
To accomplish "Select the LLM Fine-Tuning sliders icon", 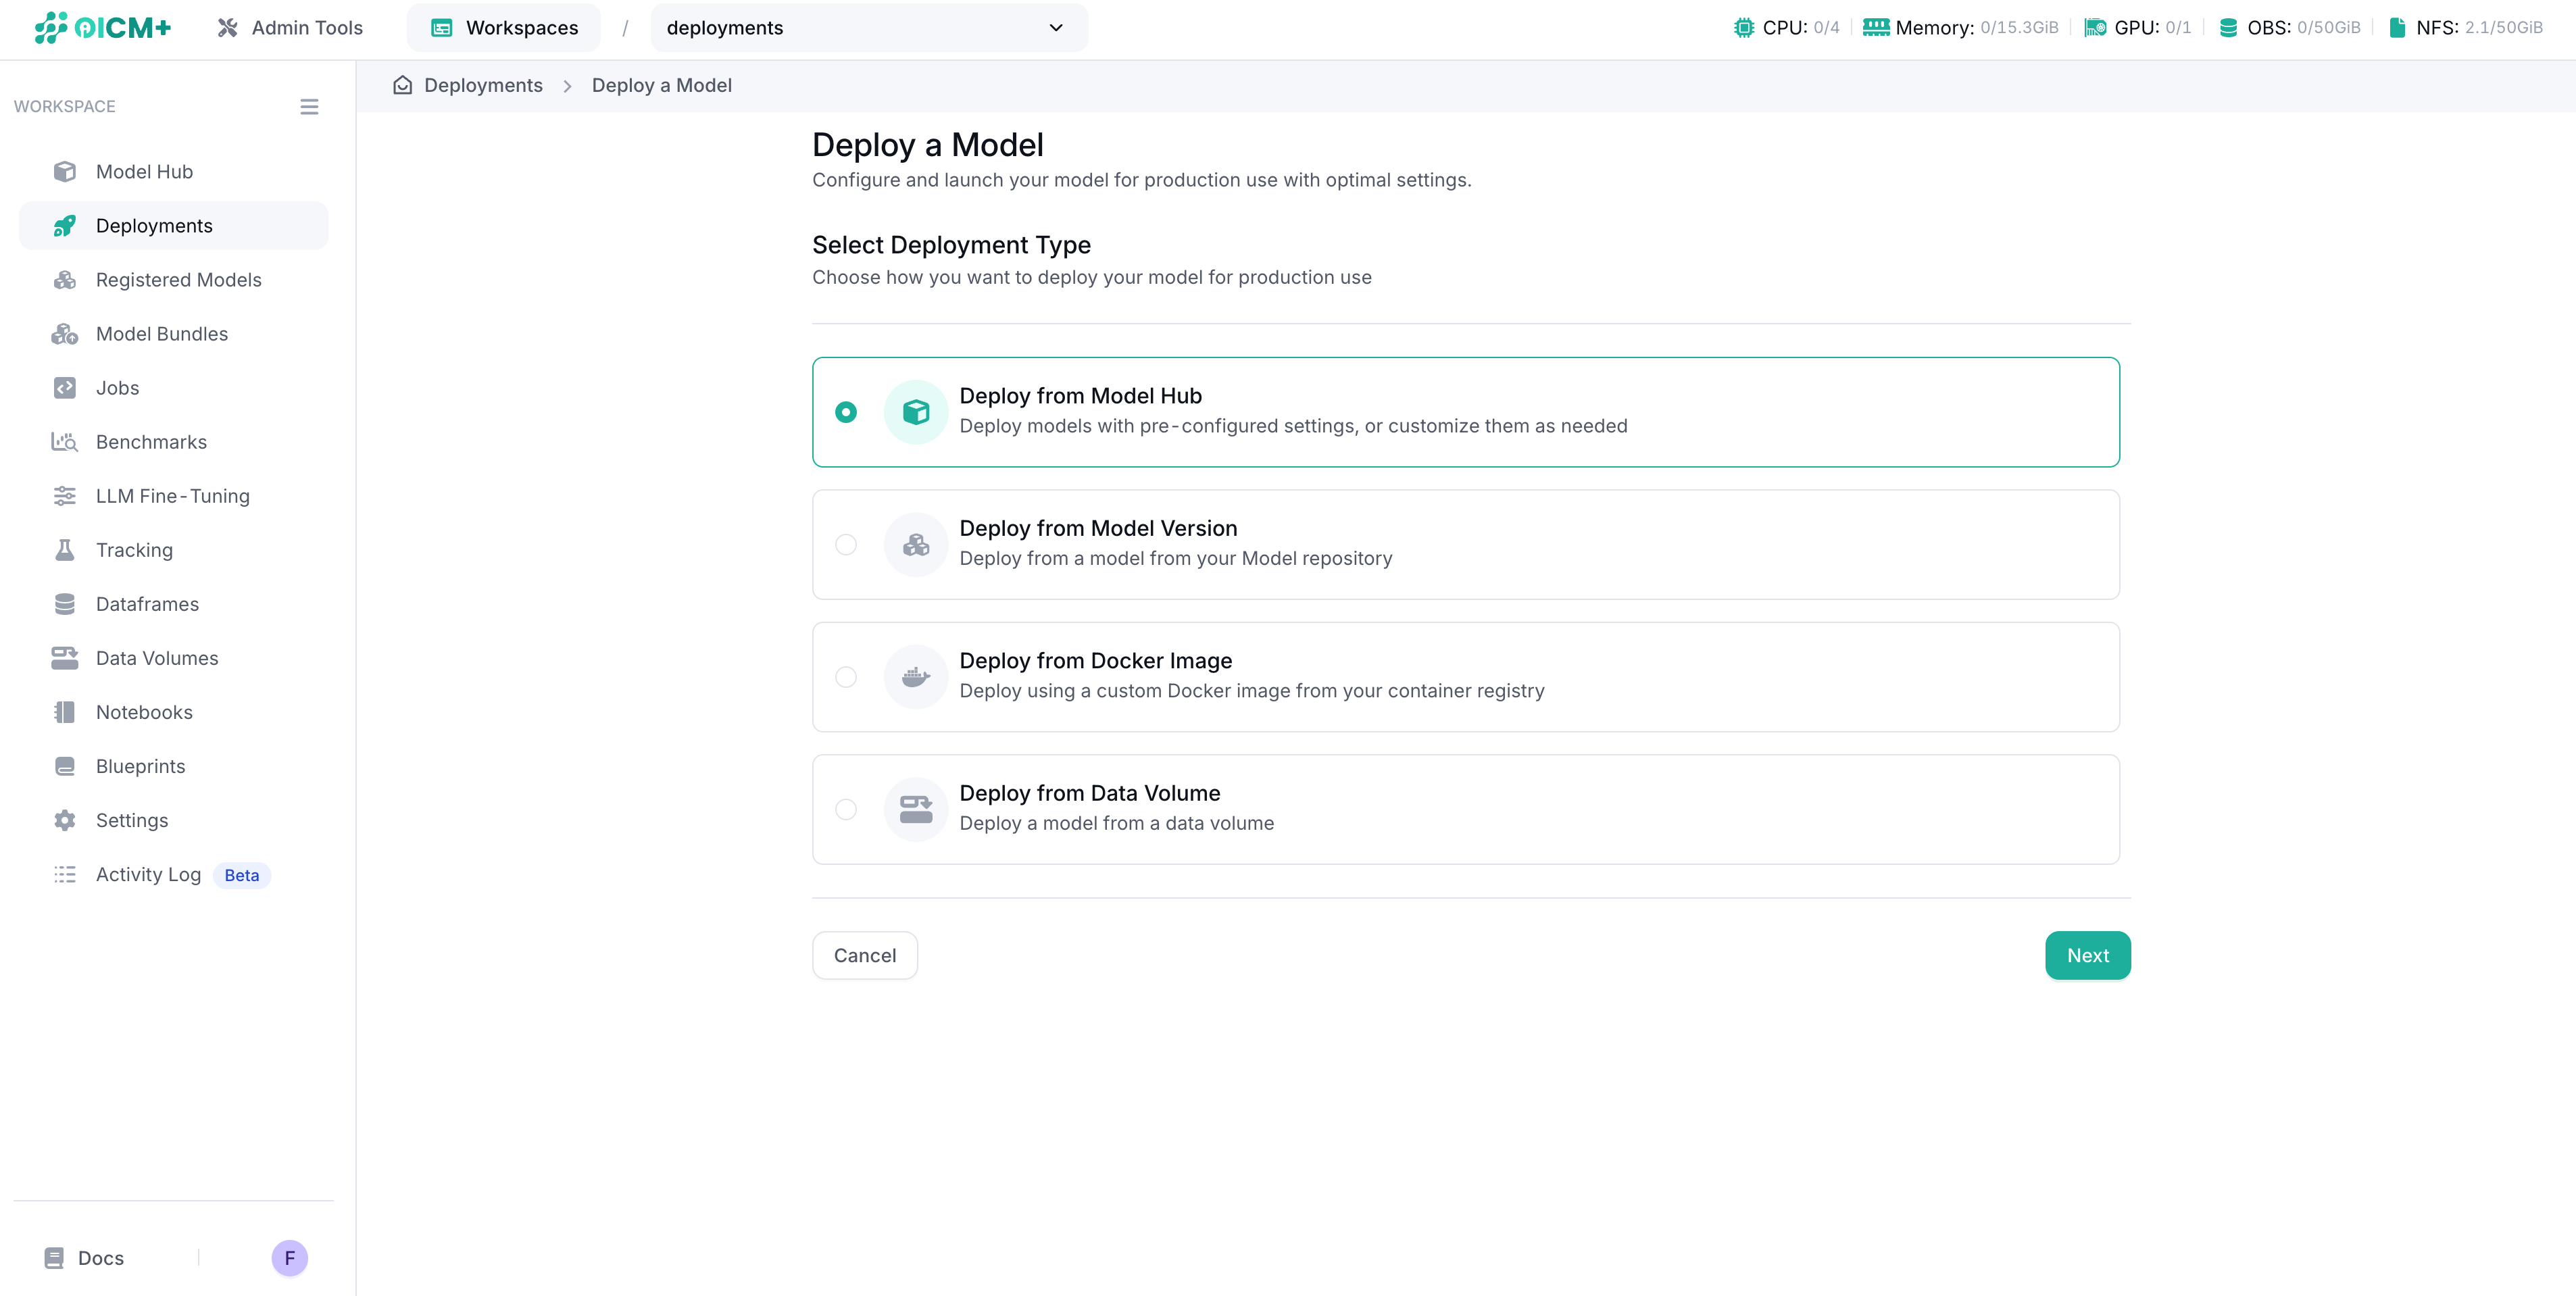I will 64,495.
